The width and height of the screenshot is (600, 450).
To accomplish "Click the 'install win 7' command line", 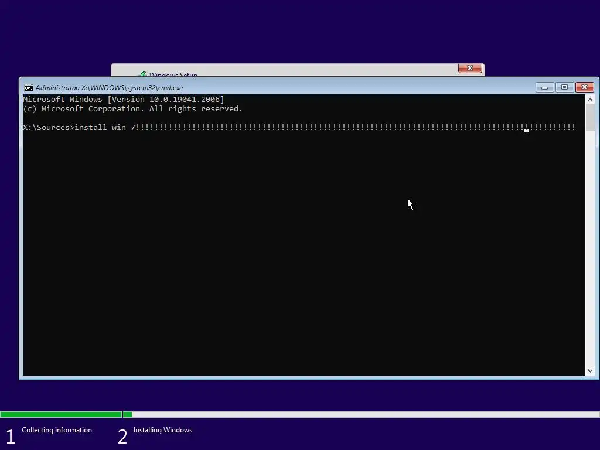I will click(299, 127).
